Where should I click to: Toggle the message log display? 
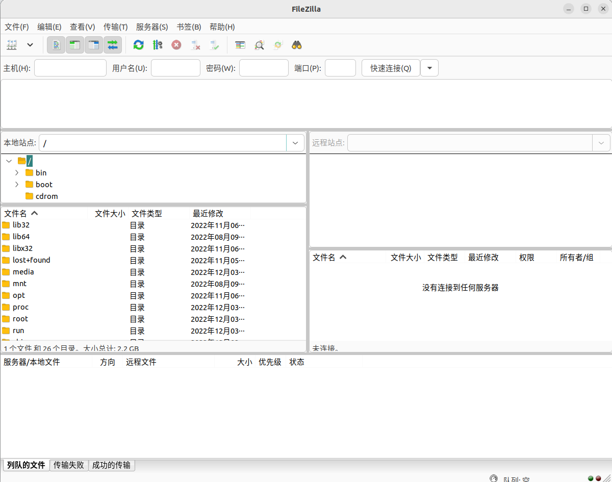coord(56,45)
